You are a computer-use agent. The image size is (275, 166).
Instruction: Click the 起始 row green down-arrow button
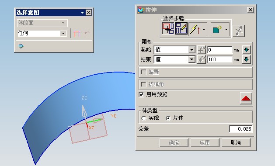[x=247, y=50]
